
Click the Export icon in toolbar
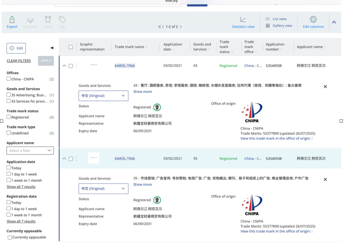tap(12, 20)
